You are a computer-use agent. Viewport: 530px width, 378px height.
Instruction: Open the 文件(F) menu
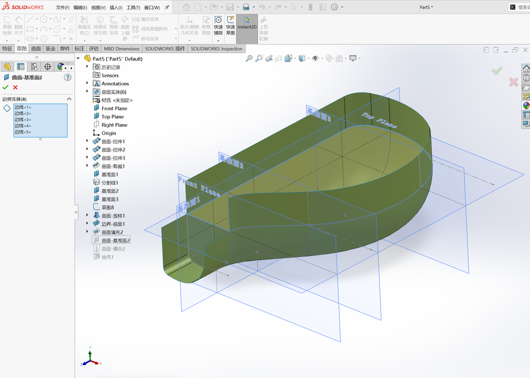[x=63, y=7]
